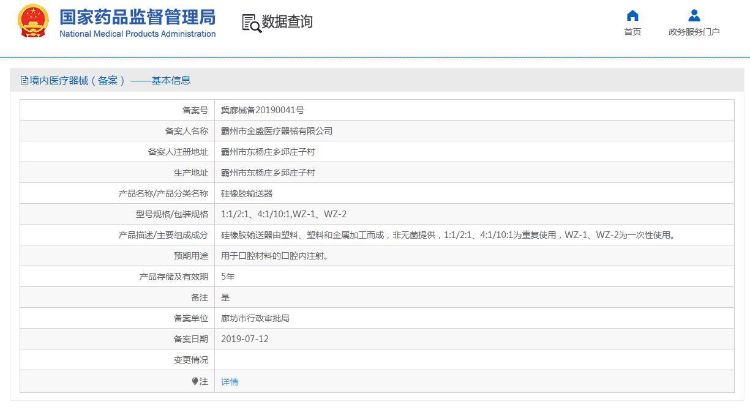The width and height of the screenshot is (750, 410).
Task: Click the document icon before 境内医疗器械
Action: 24,80
